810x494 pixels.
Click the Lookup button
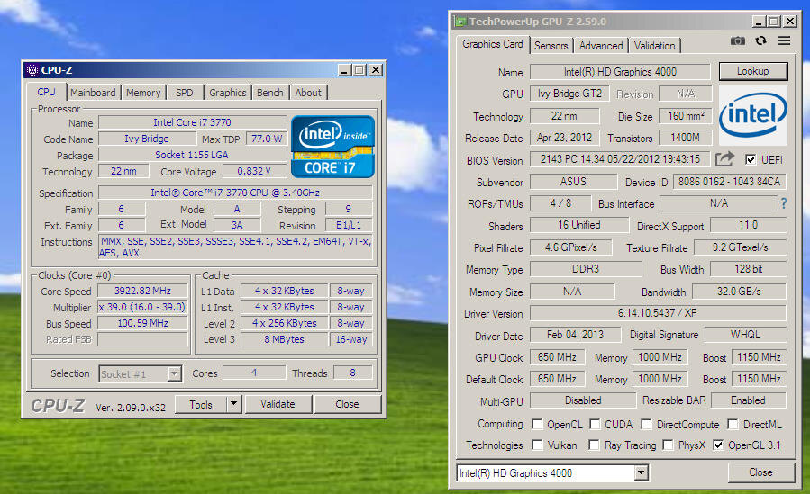[753, 71]
